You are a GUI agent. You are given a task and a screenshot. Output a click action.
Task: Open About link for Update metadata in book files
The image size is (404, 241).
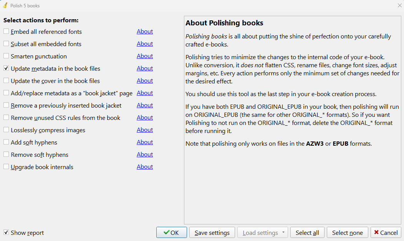coord(145,68)
